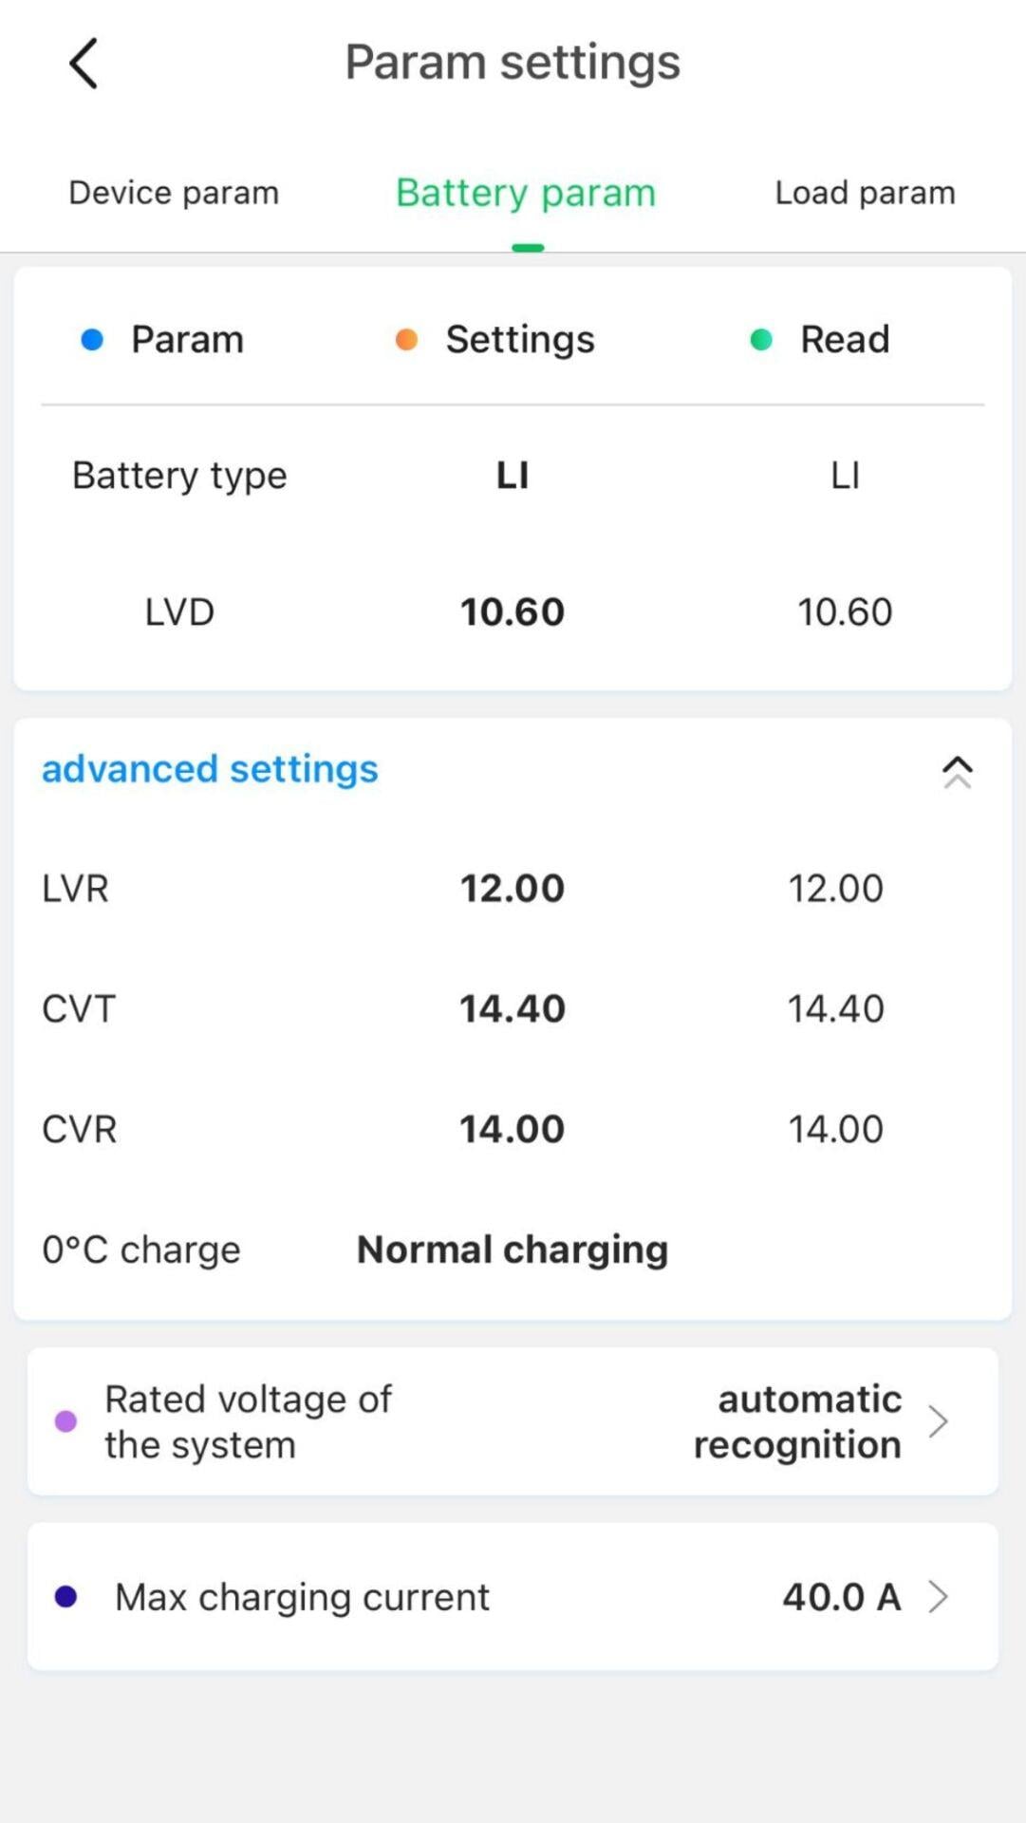Tap the blue Param legend dot
This screenshot has width=1026, height=1823.
[92, 340]
